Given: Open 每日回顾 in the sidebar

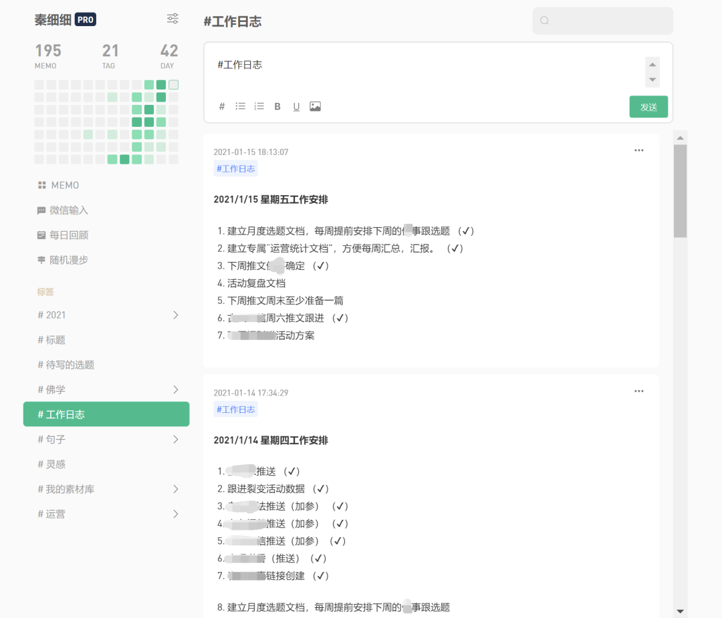Looking at the screenshot, I should 62,235.
